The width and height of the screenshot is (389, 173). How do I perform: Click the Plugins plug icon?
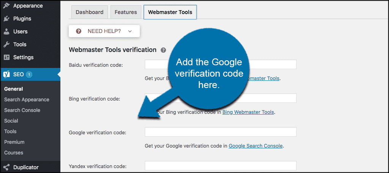click(x=6, y=19)
